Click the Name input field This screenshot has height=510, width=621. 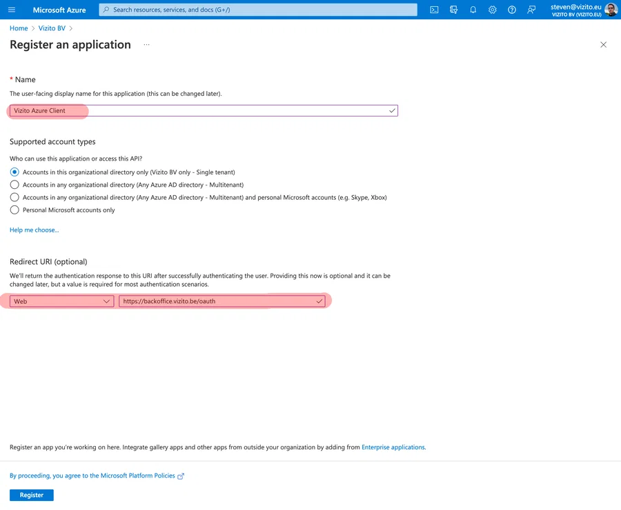click(204, 110)
